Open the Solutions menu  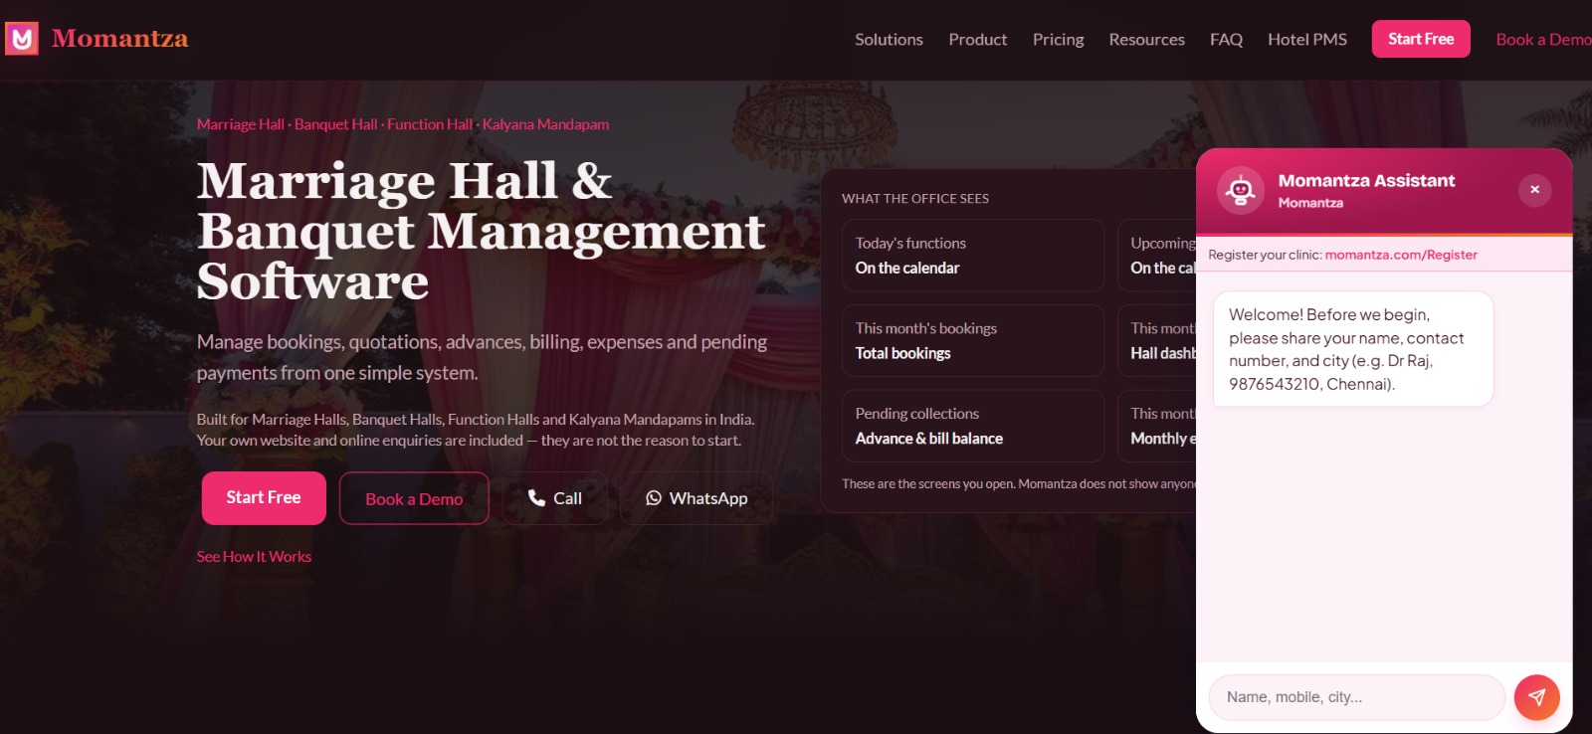(889, 40)
